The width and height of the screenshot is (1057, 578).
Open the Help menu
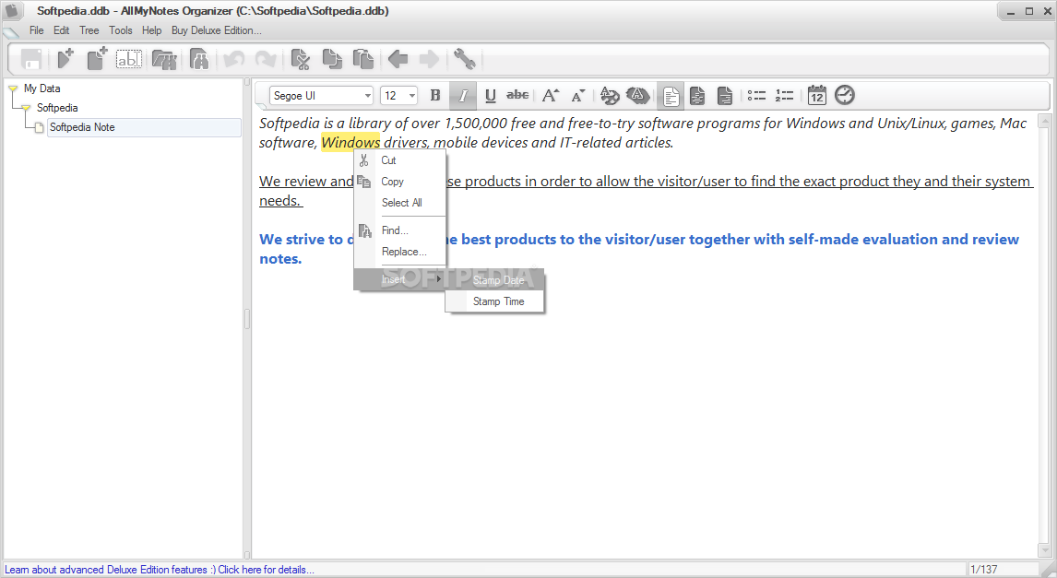coord(151,30)
